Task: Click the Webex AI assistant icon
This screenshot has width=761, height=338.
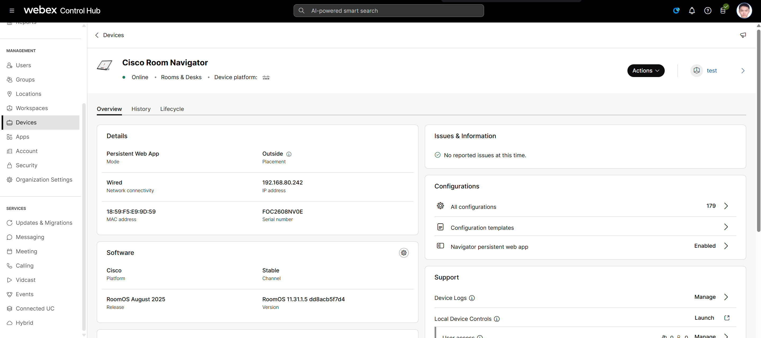Action: point(676,11)
